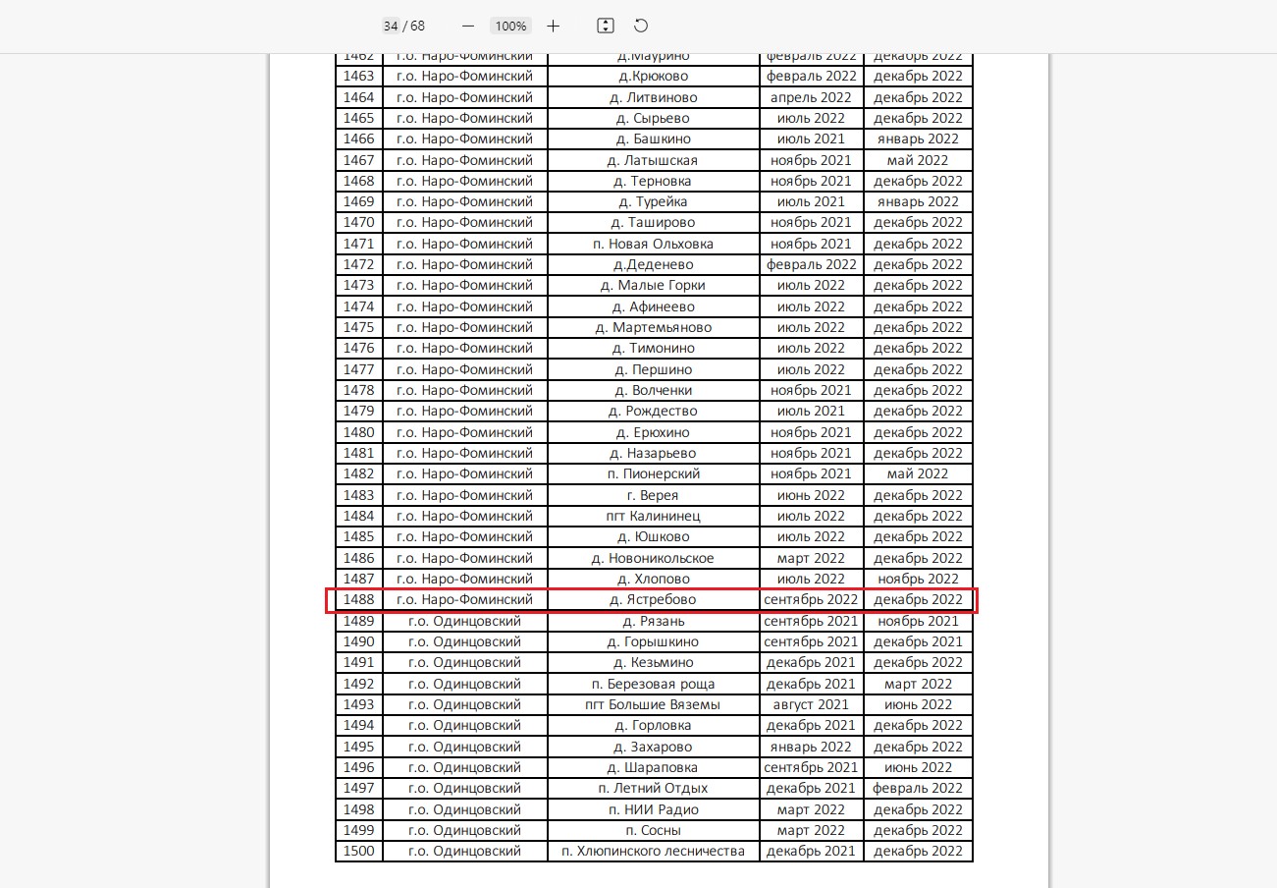This screenshot has height=888, width=1277.
Task: Select "д.Деденево" cell
Action: [x=653, y=264]
